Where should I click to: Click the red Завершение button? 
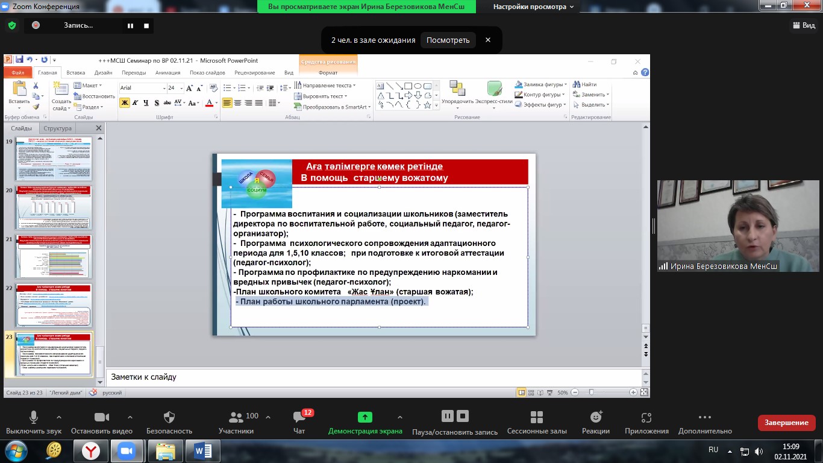pyautogui.click(x=786, y=423)
